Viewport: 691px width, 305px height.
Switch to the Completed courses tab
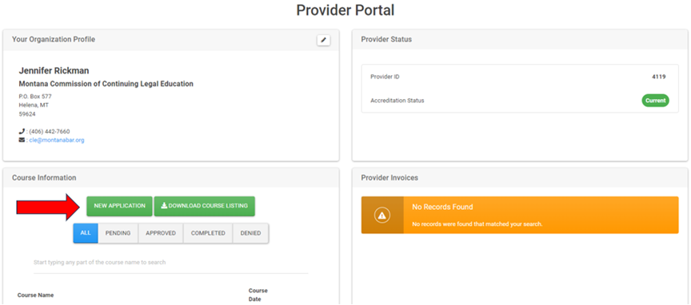click(208, 233)
